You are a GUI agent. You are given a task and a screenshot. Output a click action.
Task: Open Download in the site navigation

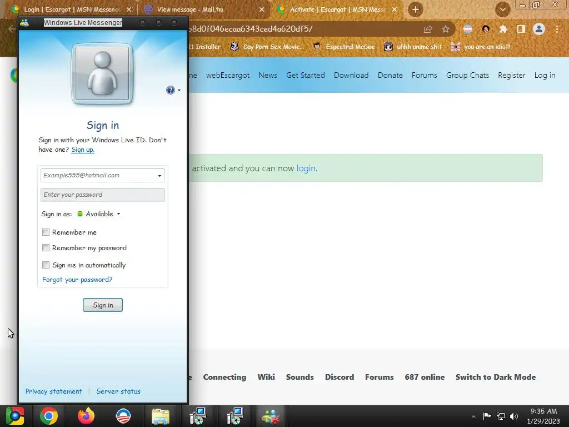point(351,75)
